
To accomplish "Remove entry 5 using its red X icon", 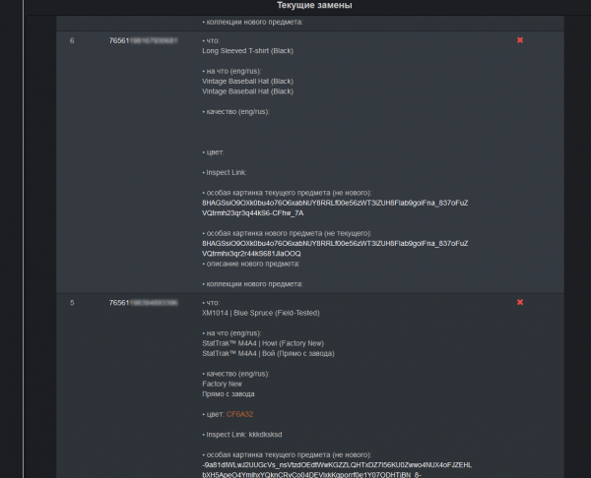I will point(520,302).
